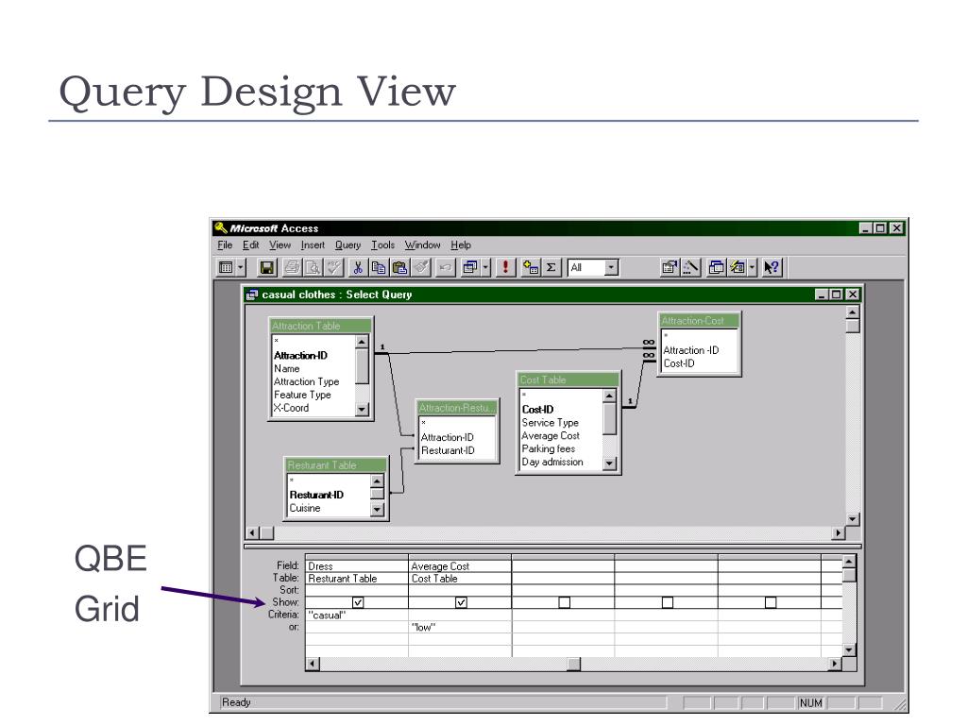
Task: Activate the What's This help pointer icon
Action: (x=772, y=267)
